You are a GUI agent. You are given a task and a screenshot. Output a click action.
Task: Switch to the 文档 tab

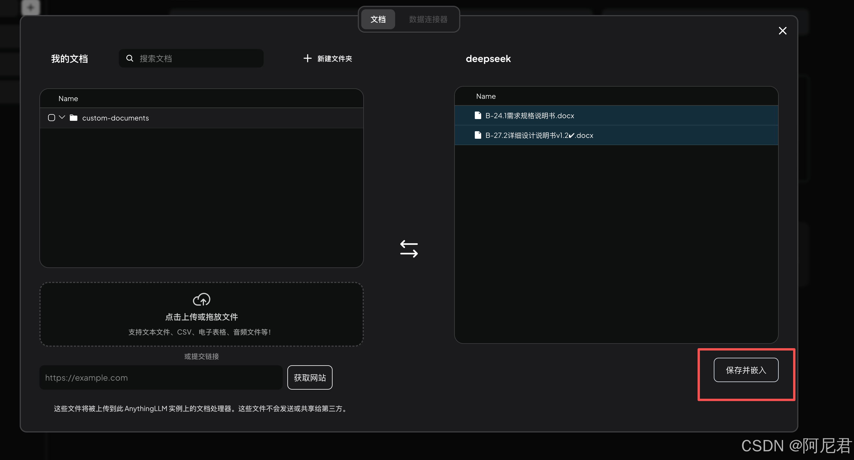tap(378, 19)
